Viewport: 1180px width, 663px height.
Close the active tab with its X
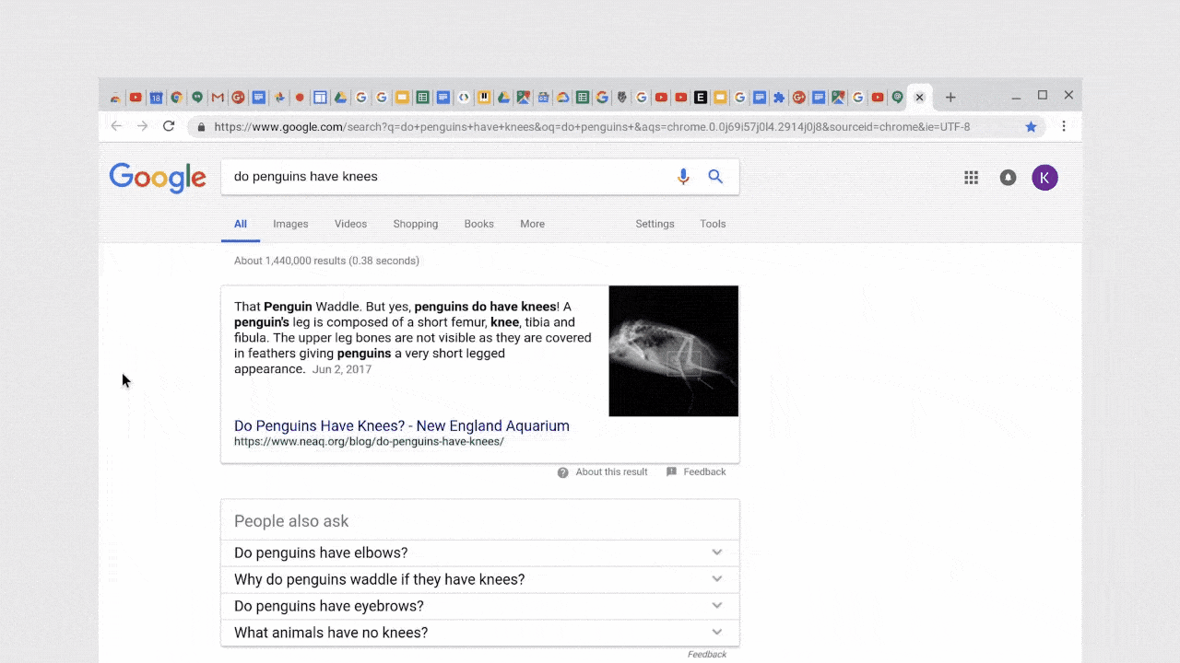coord(919,98)
